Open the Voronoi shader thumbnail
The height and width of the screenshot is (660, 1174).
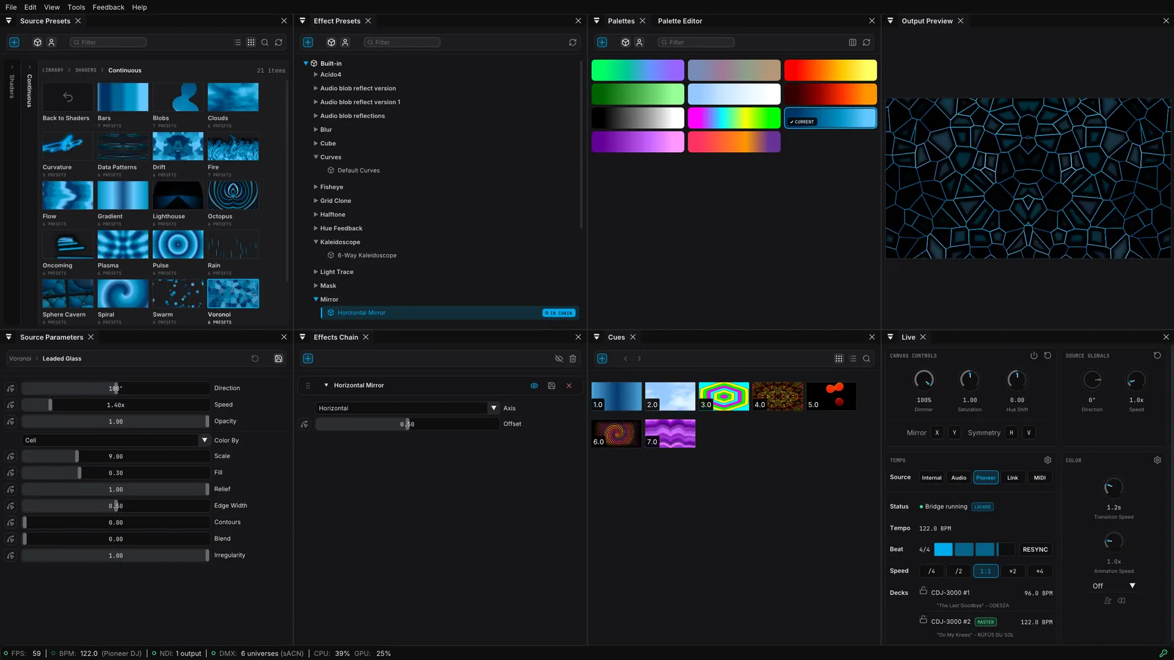233,293
